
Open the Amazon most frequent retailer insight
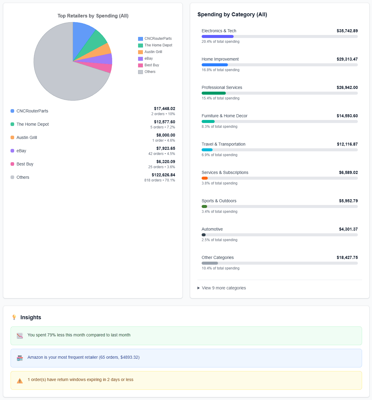pos(83,357)
